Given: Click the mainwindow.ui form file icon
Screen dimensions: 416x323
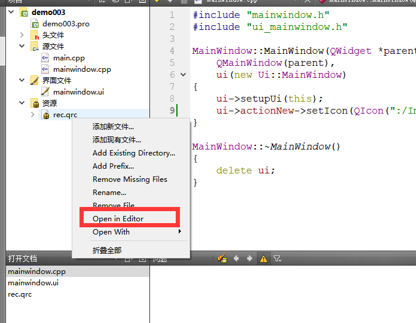Looking at the screenshot, I should (45, 92).
